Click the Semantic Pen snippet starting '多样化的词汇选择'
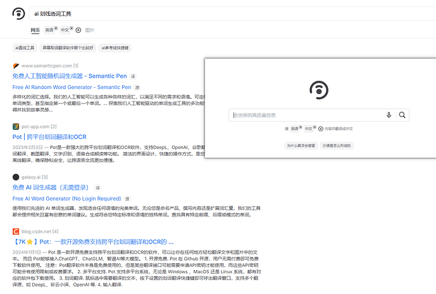Image resolution: width=436 pixels, height=294 pixels. 108,103
